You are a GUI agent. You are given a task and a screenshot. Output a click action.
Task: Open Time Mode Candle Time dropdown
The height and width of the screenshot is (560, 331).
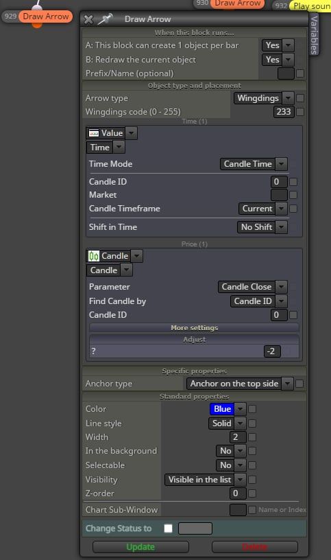(254, 164)
